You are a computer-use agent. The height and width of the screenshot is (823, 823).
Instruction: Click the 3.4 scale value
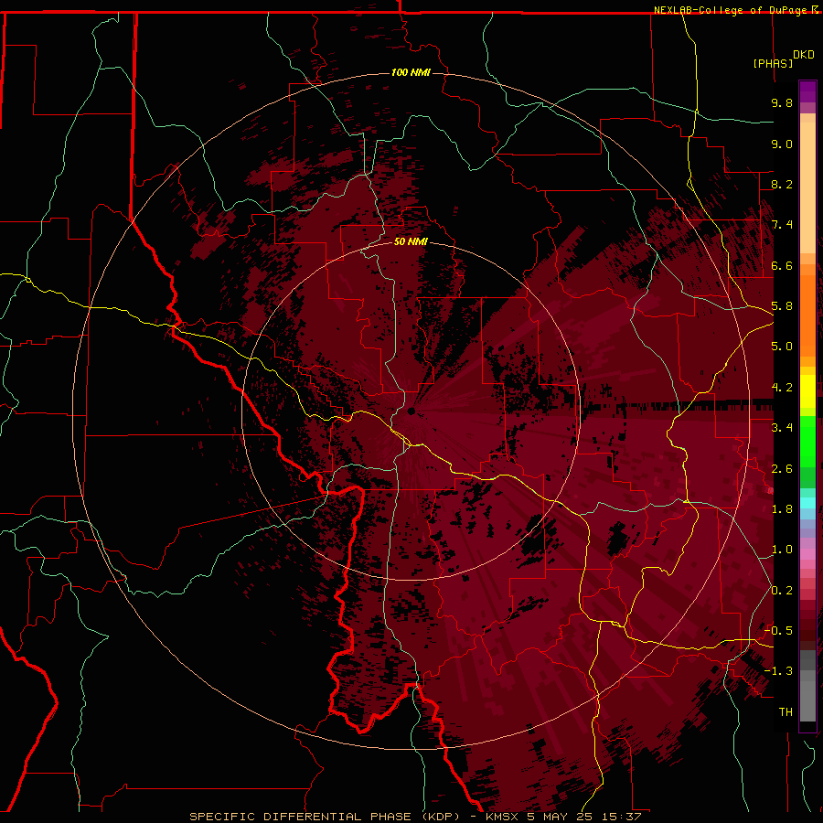(x=782, y=428)
